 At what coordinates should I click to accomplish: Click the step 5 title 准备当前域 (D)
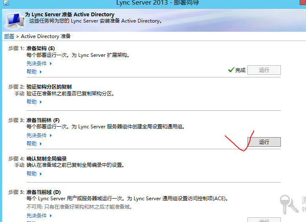coord(43,192)
